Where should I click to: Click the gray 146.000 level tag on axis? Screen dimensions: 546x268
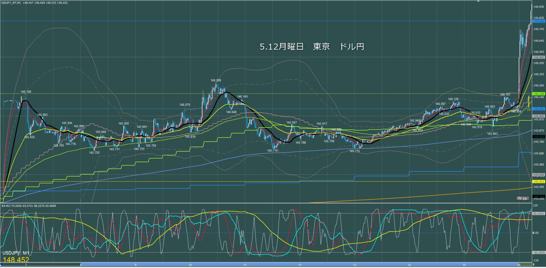click(539, 116)
